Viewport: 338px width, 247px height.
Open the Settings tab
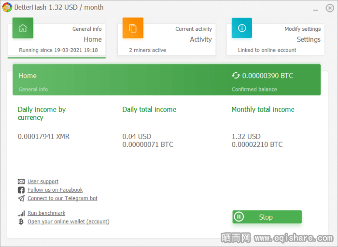point(308,39)
